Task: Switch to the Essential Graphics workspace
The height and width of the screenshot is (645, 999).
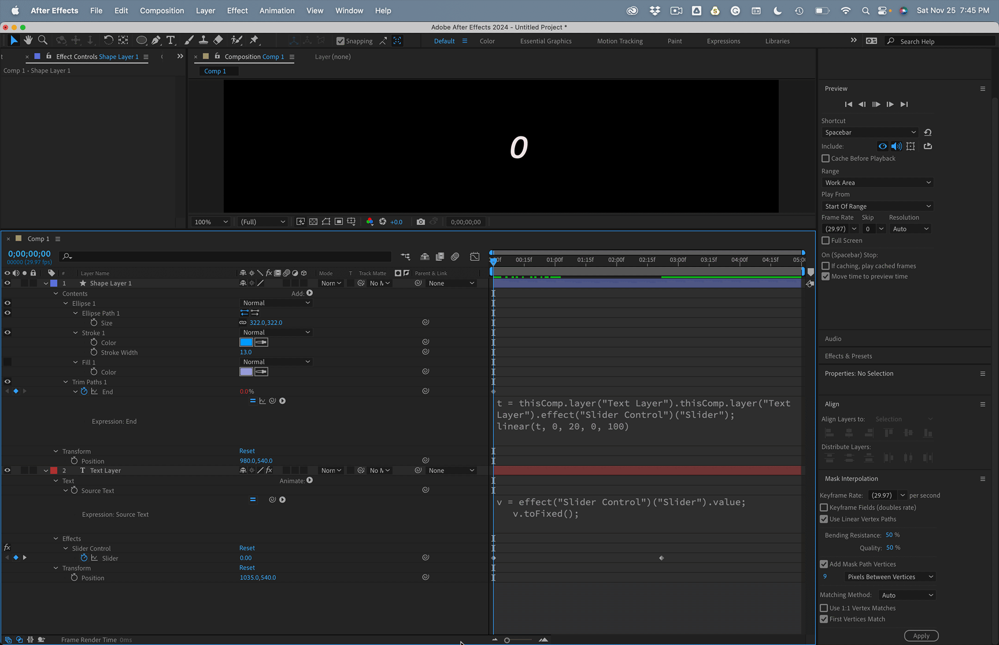Action: pyautogui.click(x=546, y=41)
